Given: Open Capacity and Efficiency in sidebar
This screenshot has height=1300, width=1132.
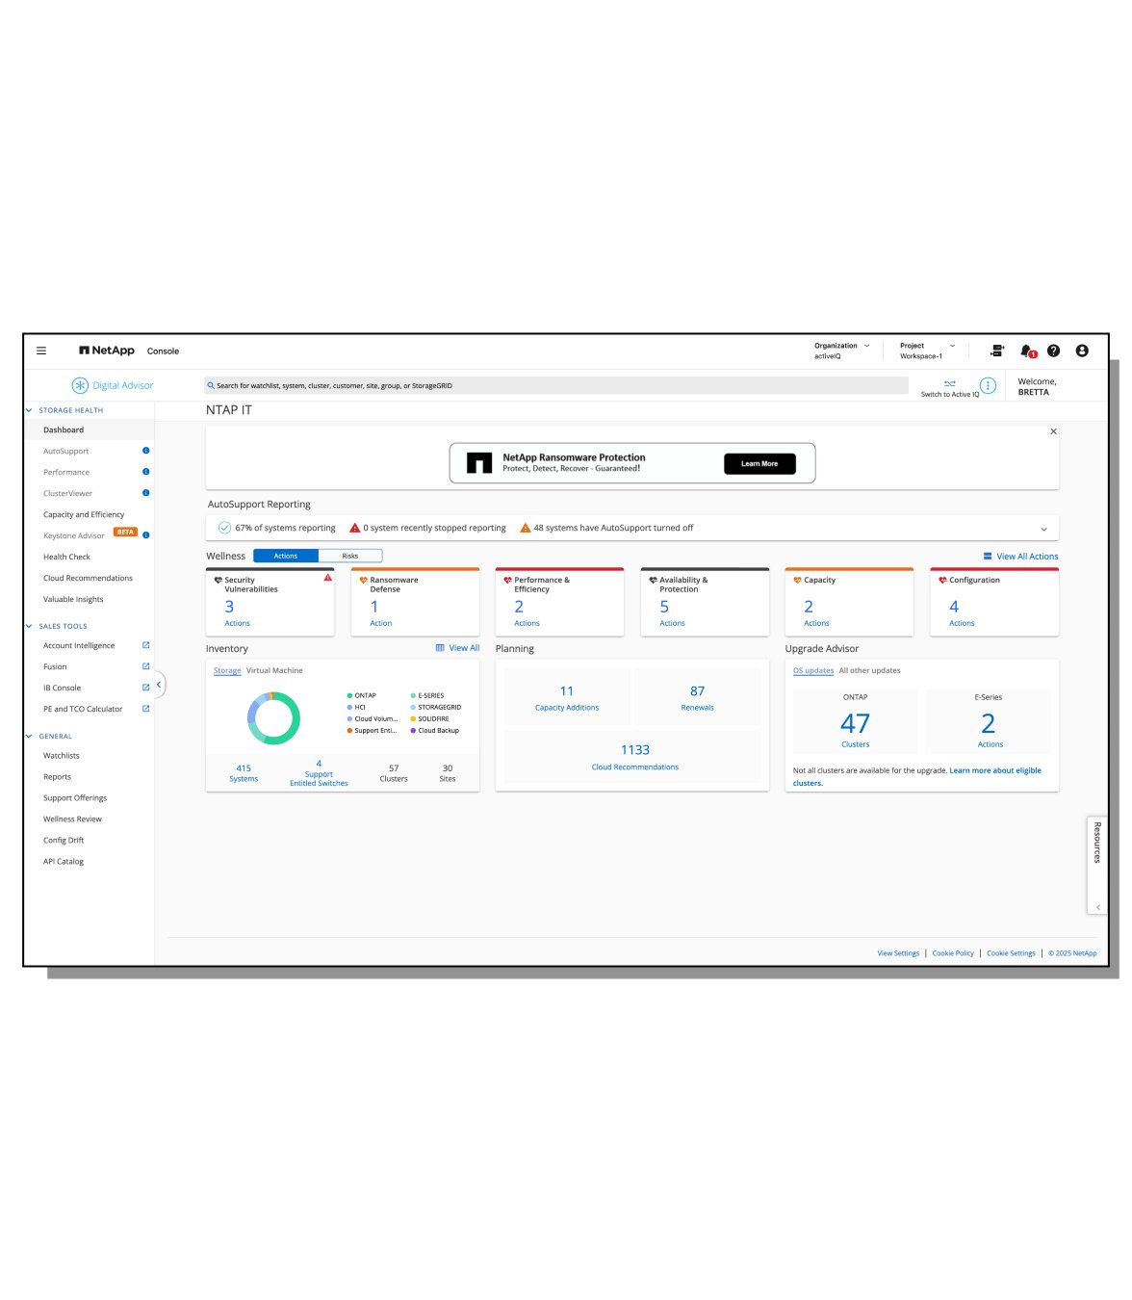Looking at the screenshot, I should pos(84,514).
